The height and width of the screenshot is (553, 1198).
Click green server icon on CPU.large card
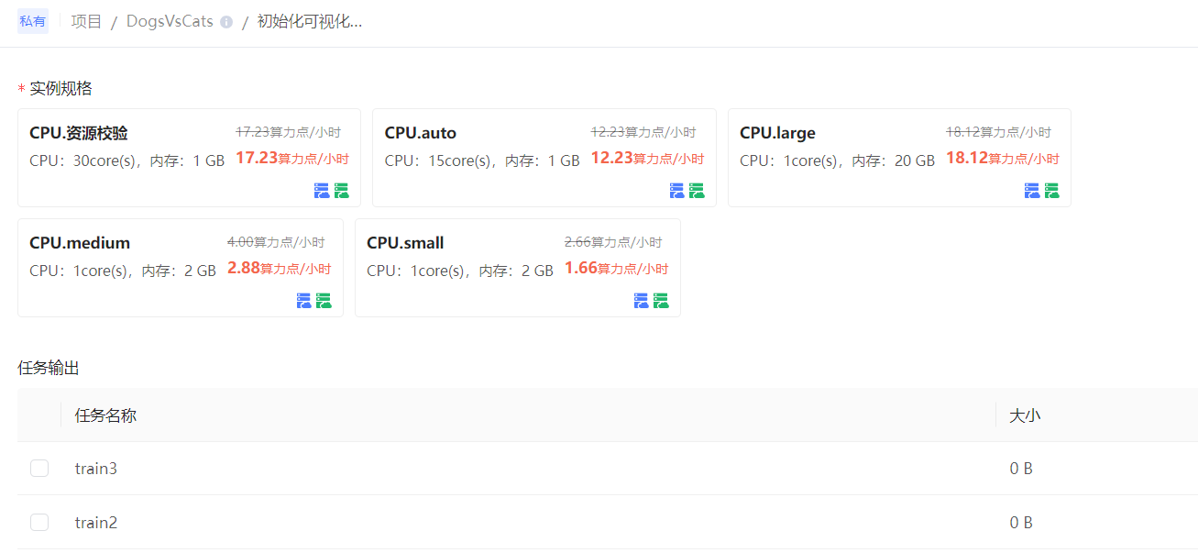click(x=1051, y=191)
